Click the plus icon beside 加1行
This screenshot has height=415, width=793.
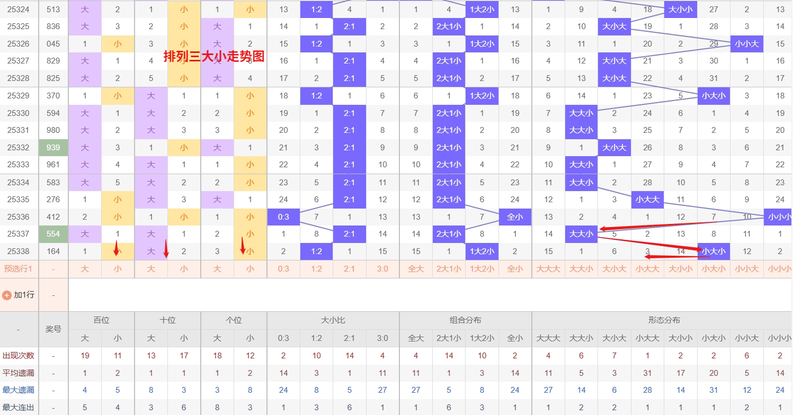(x=7, y=295)
